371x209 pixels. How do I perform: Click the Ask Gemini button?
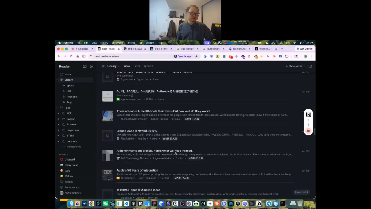coord(305,49)
